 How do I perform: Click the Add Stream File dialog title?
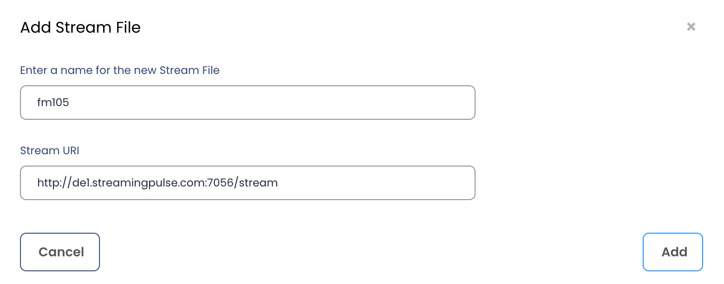point(80,28)
